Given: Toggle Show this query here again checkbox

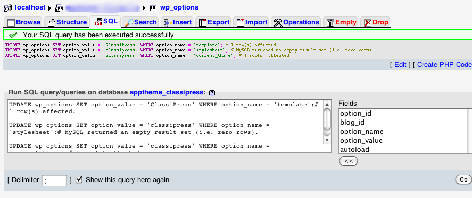Looking at the screenshot, I should tap(79, 179).
